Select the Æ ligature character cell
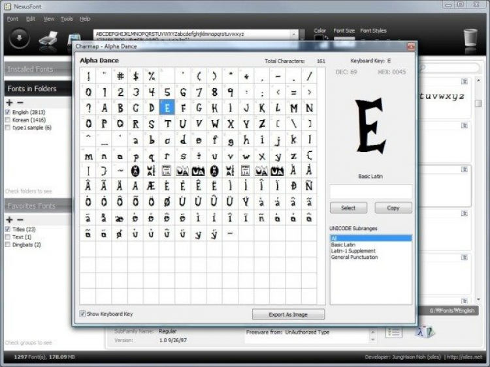490x367 pixels. click(x=152, y=186)
